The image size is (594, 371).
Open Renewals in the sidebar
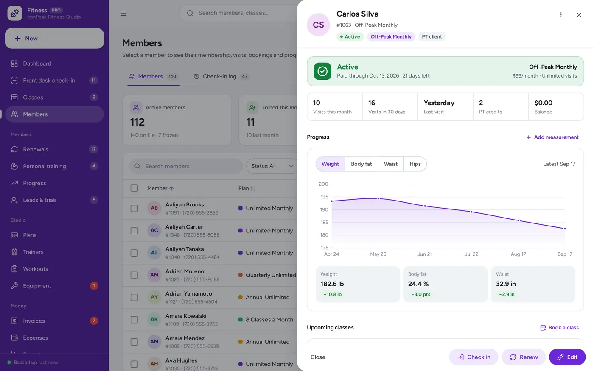pyautogui.click(x=54, y=149)
